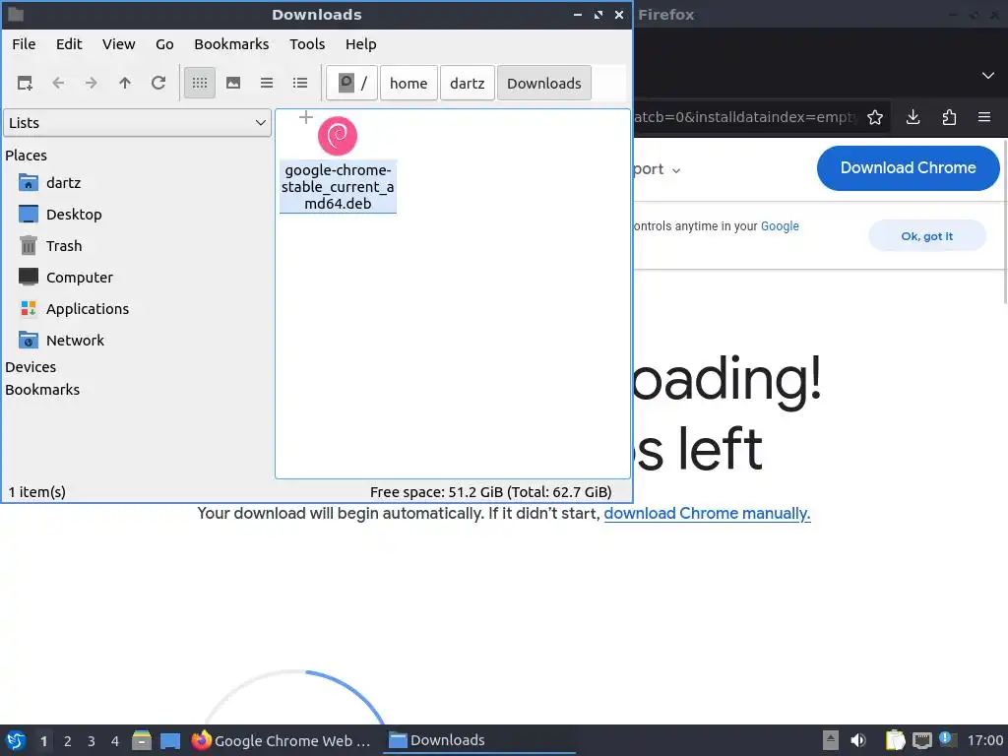The width and height of the screenshot is (1008, 756).
Task: Switch to icon view mode
Action: tap(200, 83)
